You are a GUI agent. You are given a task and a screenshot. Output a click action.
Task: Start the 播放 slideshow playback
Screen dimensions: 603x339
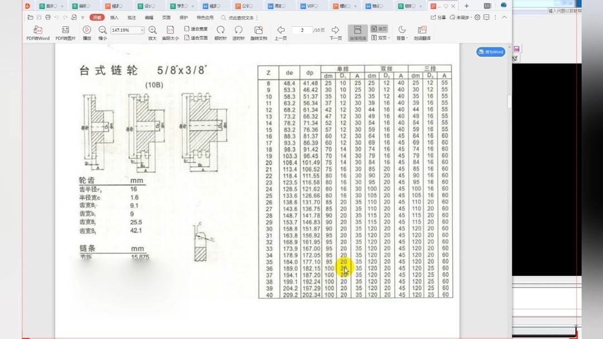87,31
